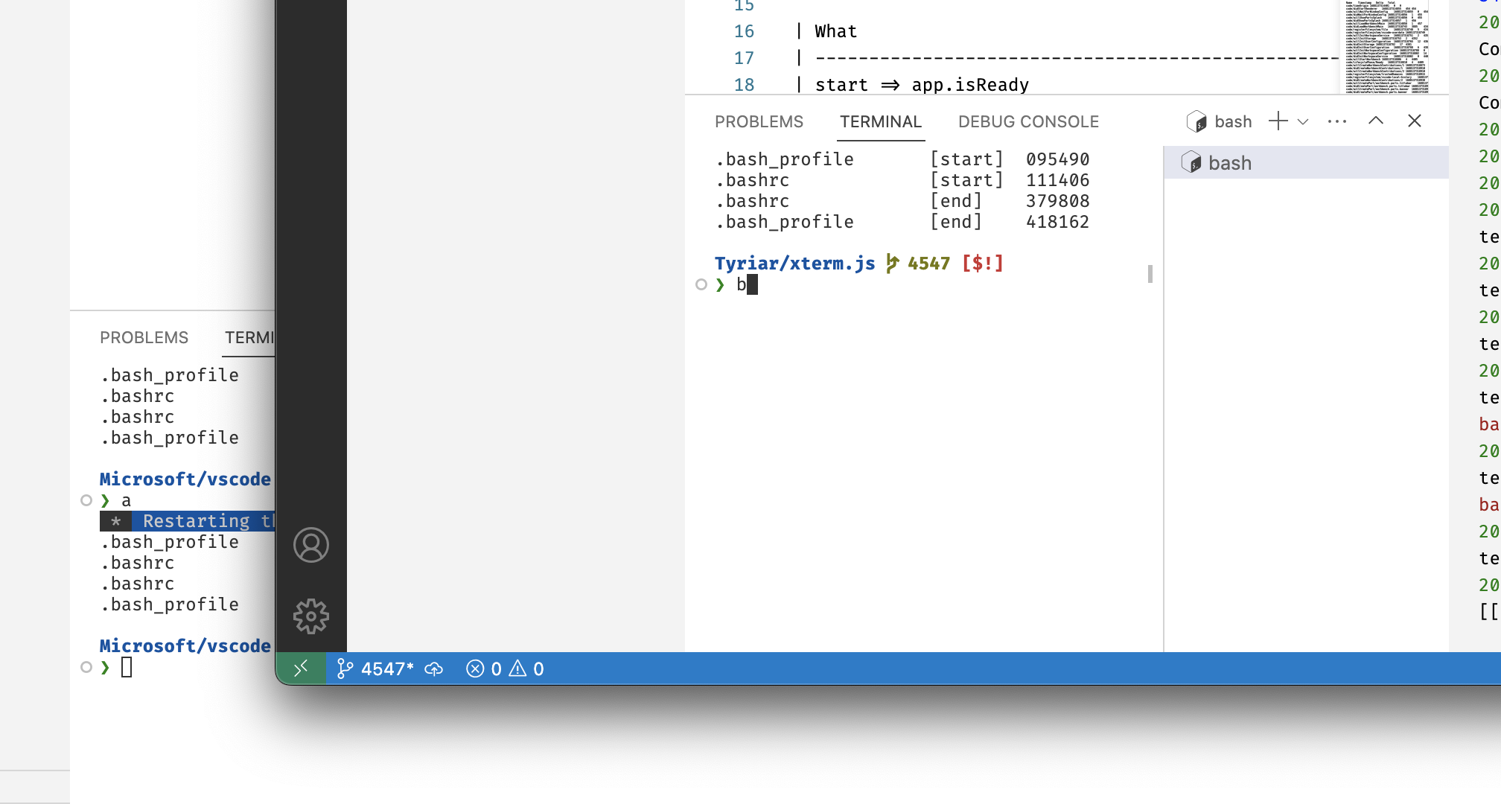The image size is (1501, 804).
Task: Open the Manage settings gear icon
Action: coord(311,616)
